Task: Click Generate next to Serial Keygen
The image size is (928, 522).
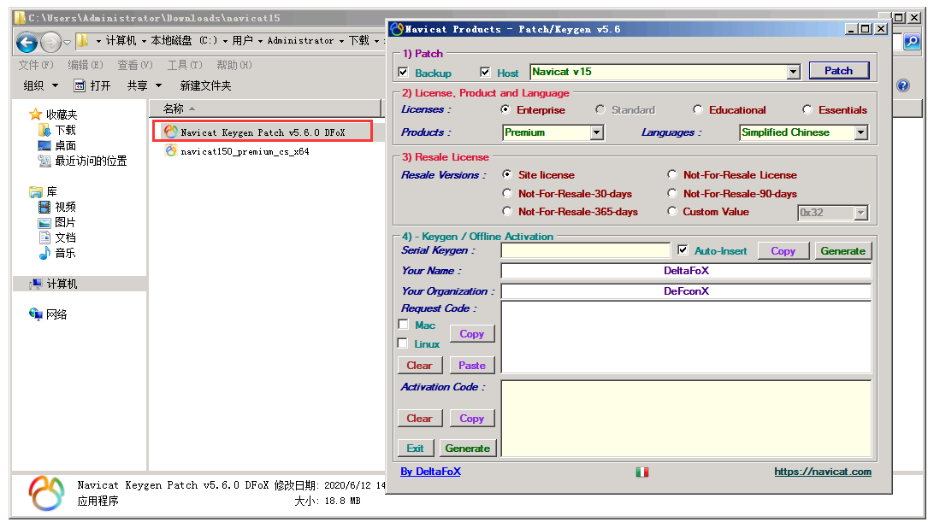Action: [842, 250]
